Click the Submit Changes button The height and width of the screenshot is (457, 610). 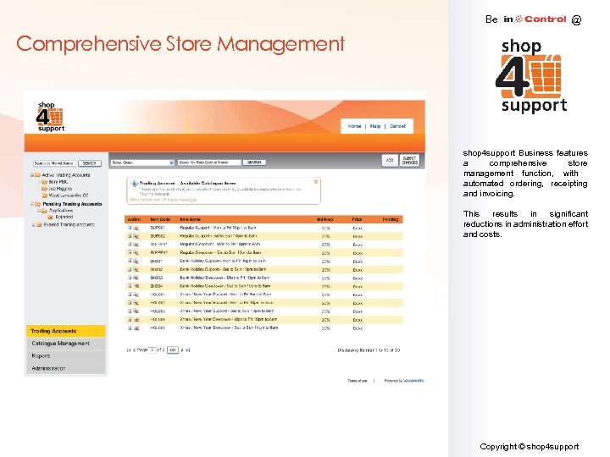(410, 160)
